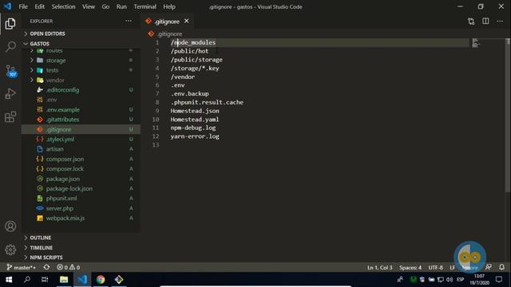Open the notifications bell in status bar
Viewport: 511px width, 287px height.
pyautogui.click(x=502, y=267)
